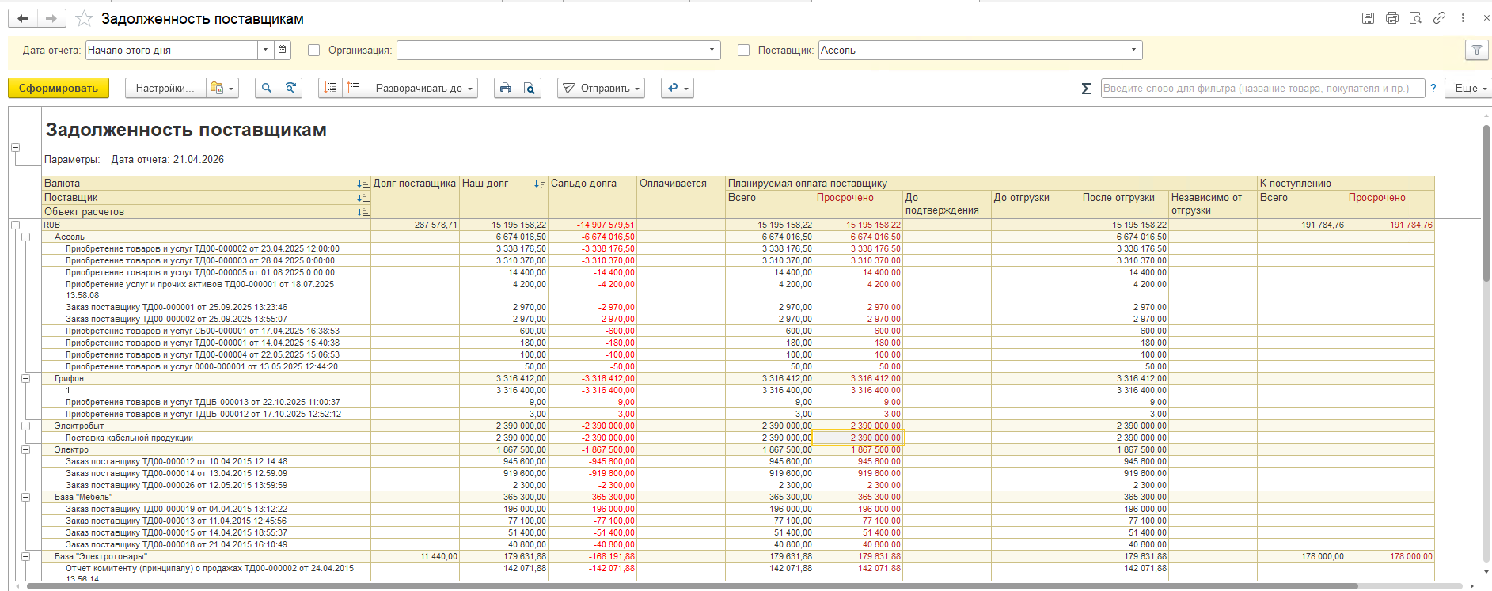The height and width of the screenshot is (591, 1492).
Task: Add report to favorites with star icon
Action: coord(84,18)
